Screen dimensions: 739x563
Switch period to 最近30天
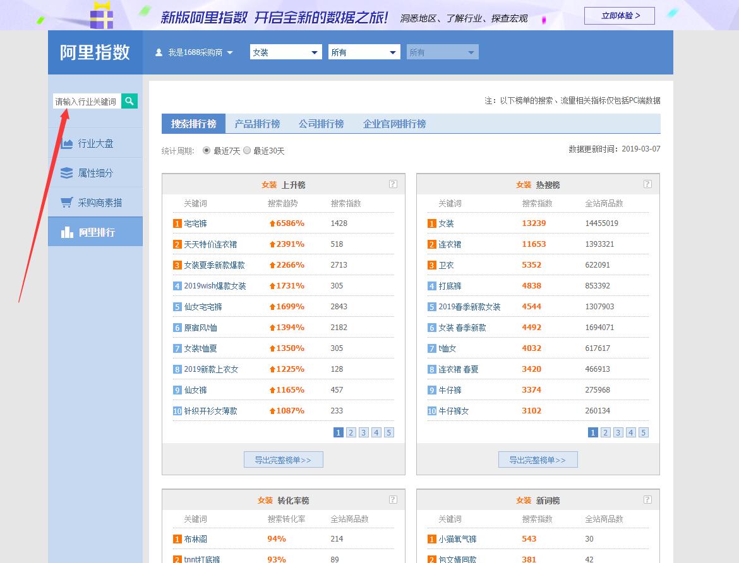point(247,150)
